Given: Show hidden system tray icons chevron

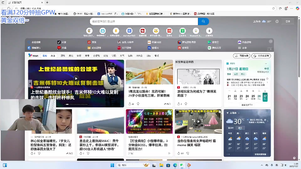Looking at the screenshot, I should click(x=261, y=165).
